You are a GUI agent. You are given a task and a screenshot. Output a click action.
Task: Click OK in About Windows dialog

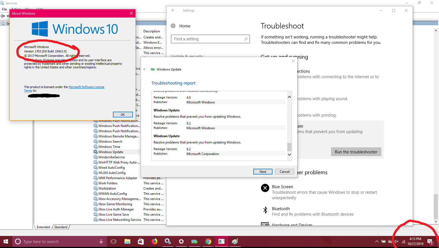pos(123,115)
